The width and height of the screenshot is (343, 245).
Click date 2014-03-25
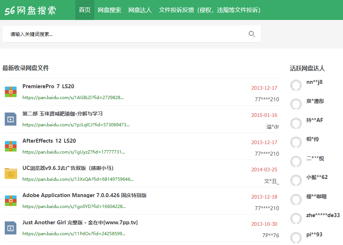[264, 170]
